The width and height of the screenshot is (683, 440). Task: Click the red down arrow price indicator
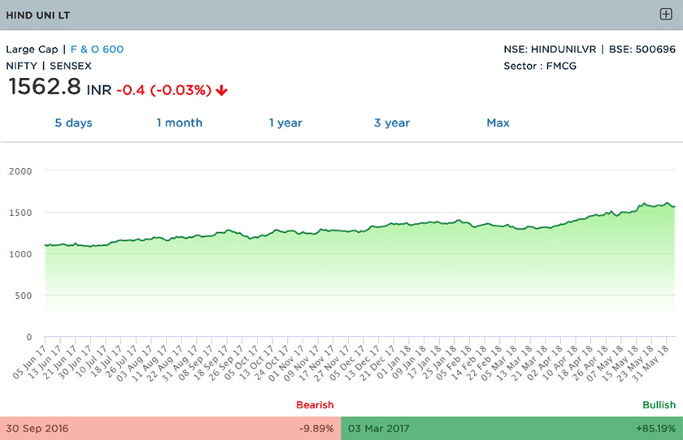[222, 90]
